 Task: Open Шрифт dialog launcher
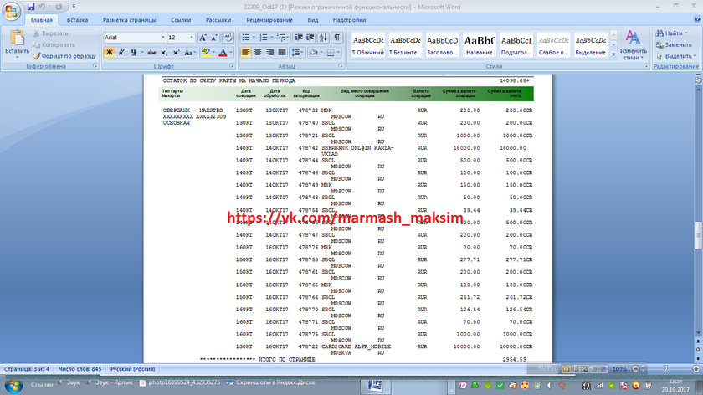231,66
